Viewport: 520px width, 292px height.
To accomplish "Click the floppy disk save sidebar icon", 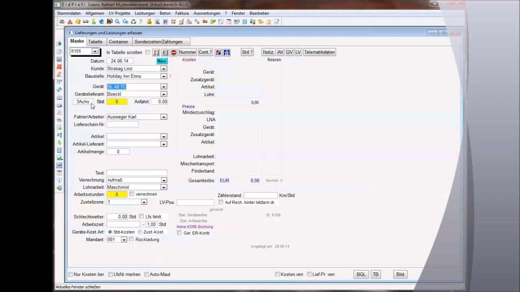I will 59,59.
